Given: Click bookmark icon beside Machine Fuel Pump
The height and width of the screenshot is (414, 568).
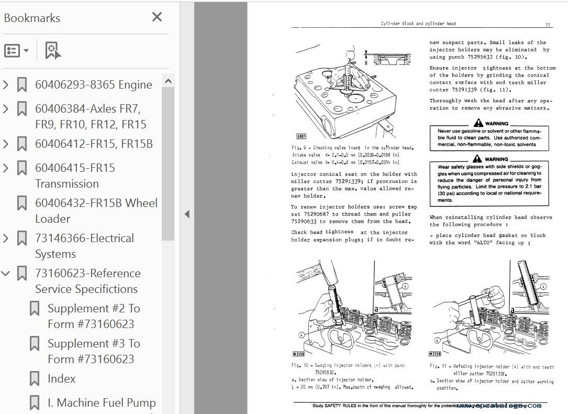Looking at the screenshot, I should tap(35, 403).
